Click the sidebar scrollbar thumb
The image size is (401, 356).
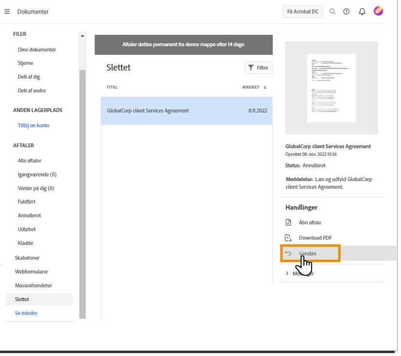click(82, 194)
